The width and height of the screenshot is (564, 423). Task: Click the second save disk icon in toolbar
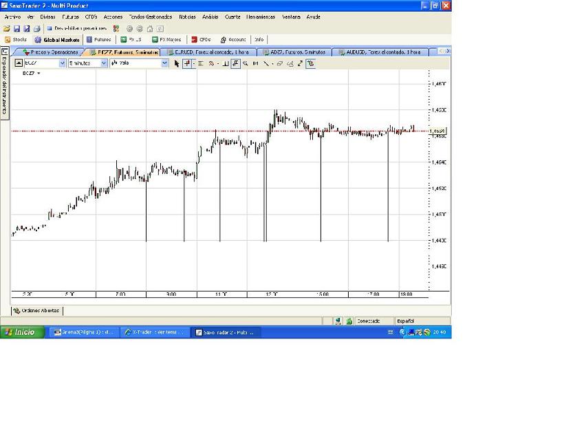(x=27, y=28)
